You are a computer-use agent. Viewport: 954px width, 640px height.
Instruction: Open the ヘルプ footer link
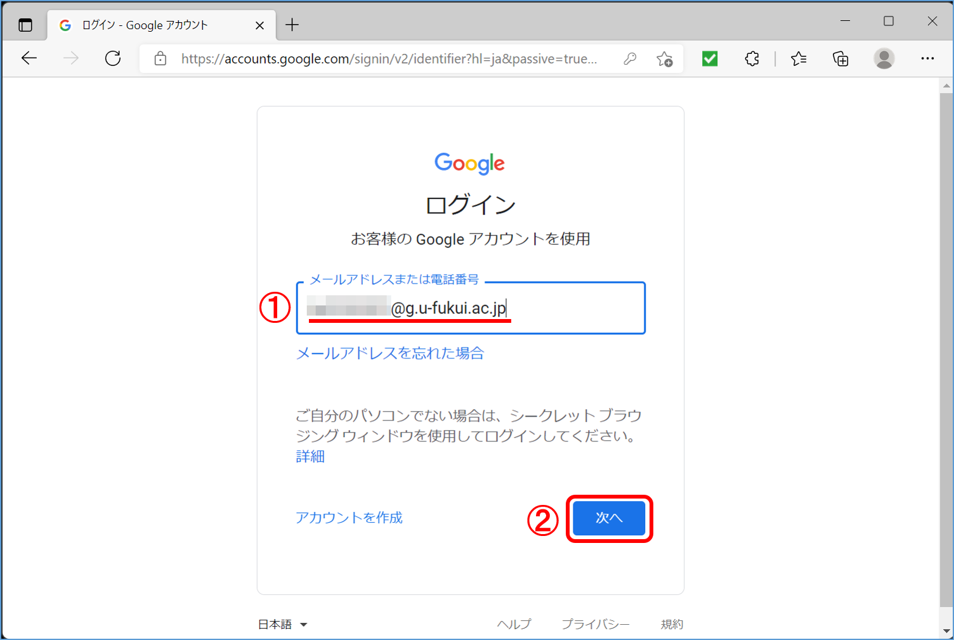514,624
